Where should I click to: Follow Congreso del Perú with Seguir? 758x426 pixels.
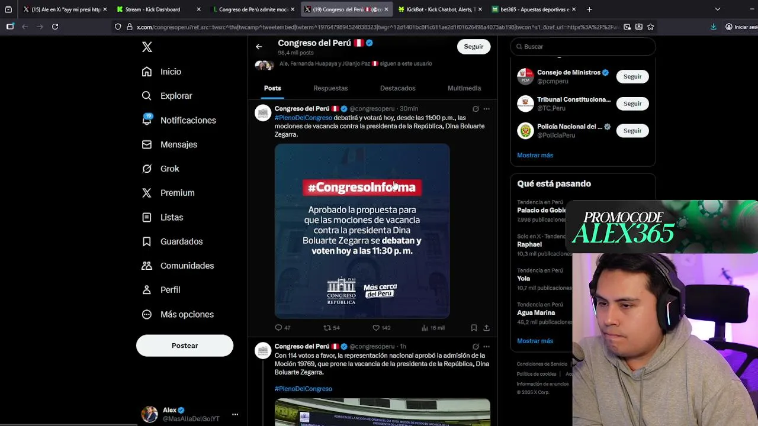473,46
